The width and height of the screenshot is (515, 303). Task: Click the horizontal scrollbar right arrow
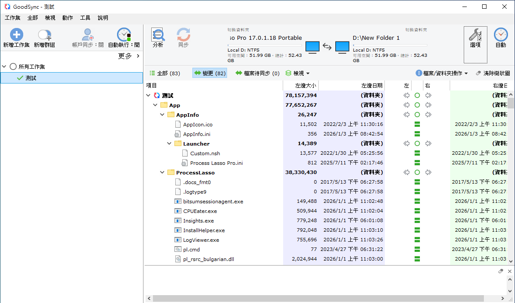503,299
